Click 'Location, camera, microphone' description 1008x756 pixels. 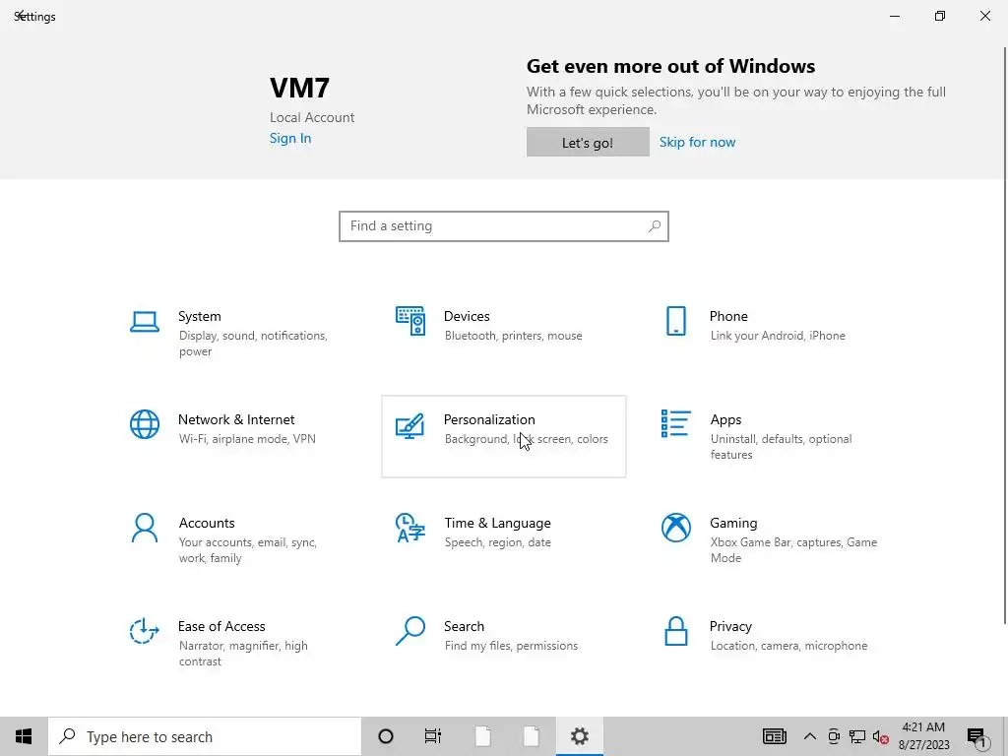[x=788, y=646]
